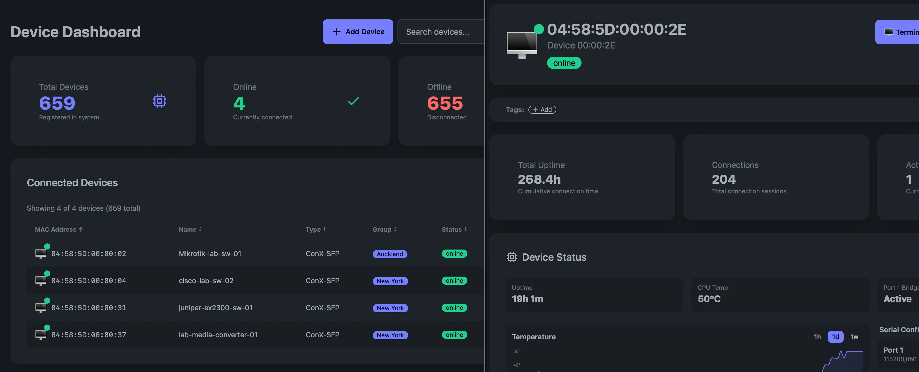Click New York badge for juniper-ex2300-sw-01
Viewport: 919px width, 372px height.
390,308
